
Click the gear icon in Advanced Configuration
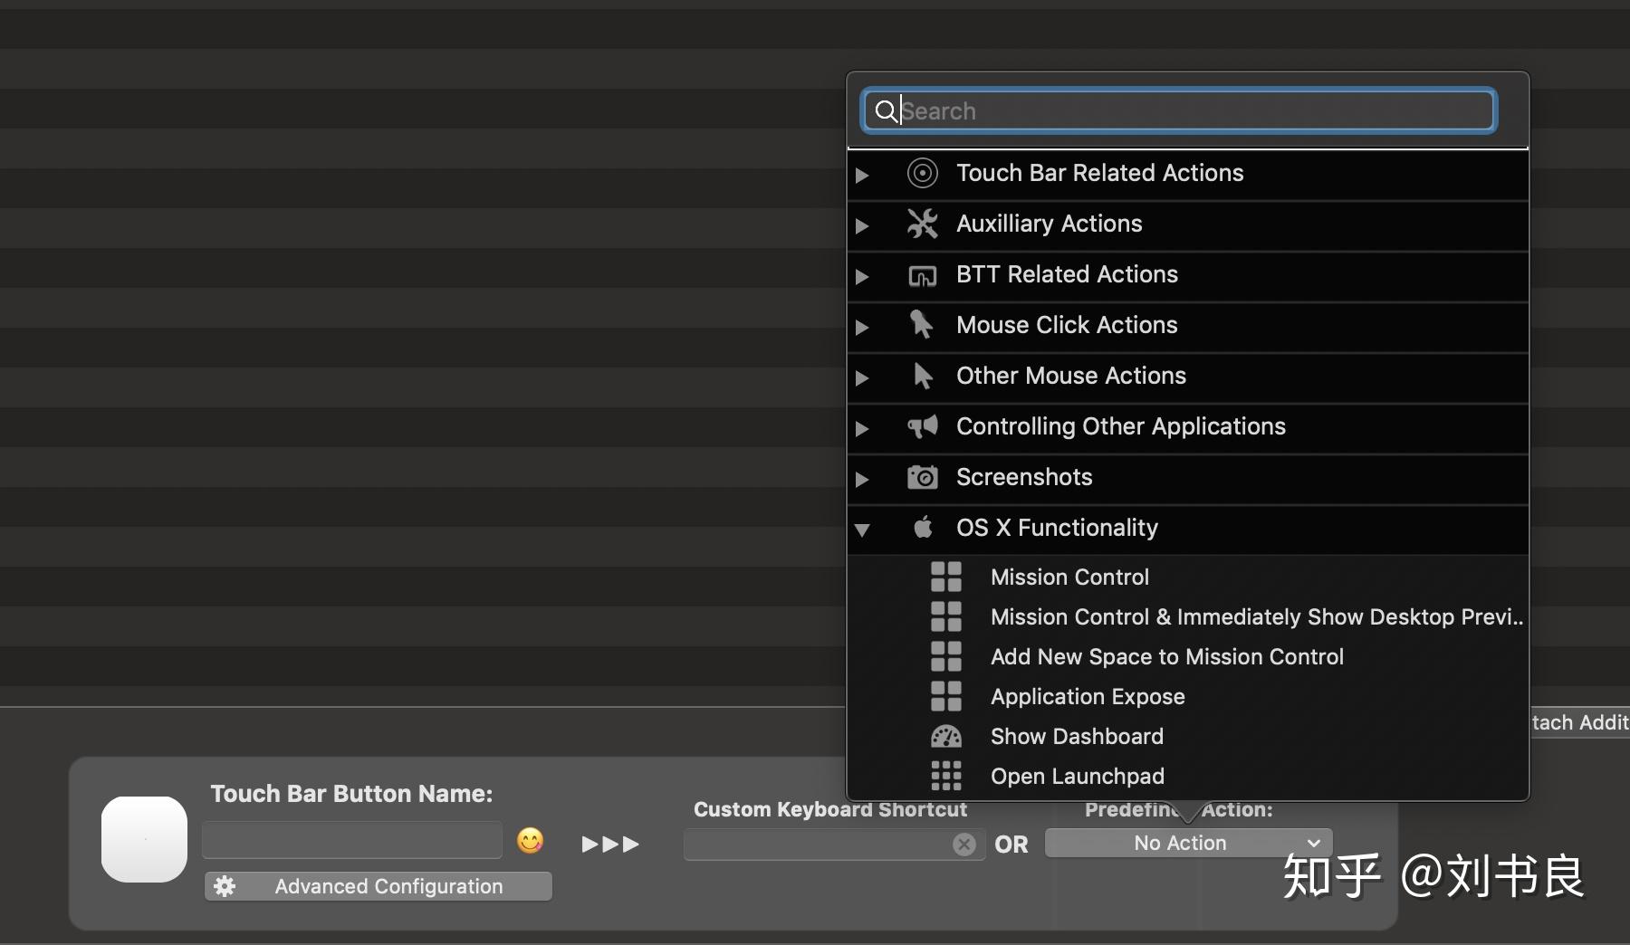pyautogui.click(x=225, y=886)
